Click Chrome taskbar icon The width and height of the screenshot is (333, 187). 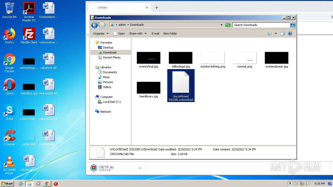point(47,184)
